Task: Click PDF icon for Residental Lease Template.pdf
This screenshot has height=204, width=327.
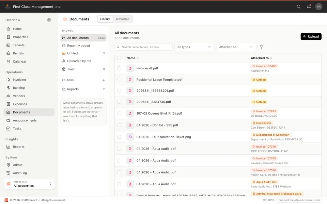Action: click(130, 80)
